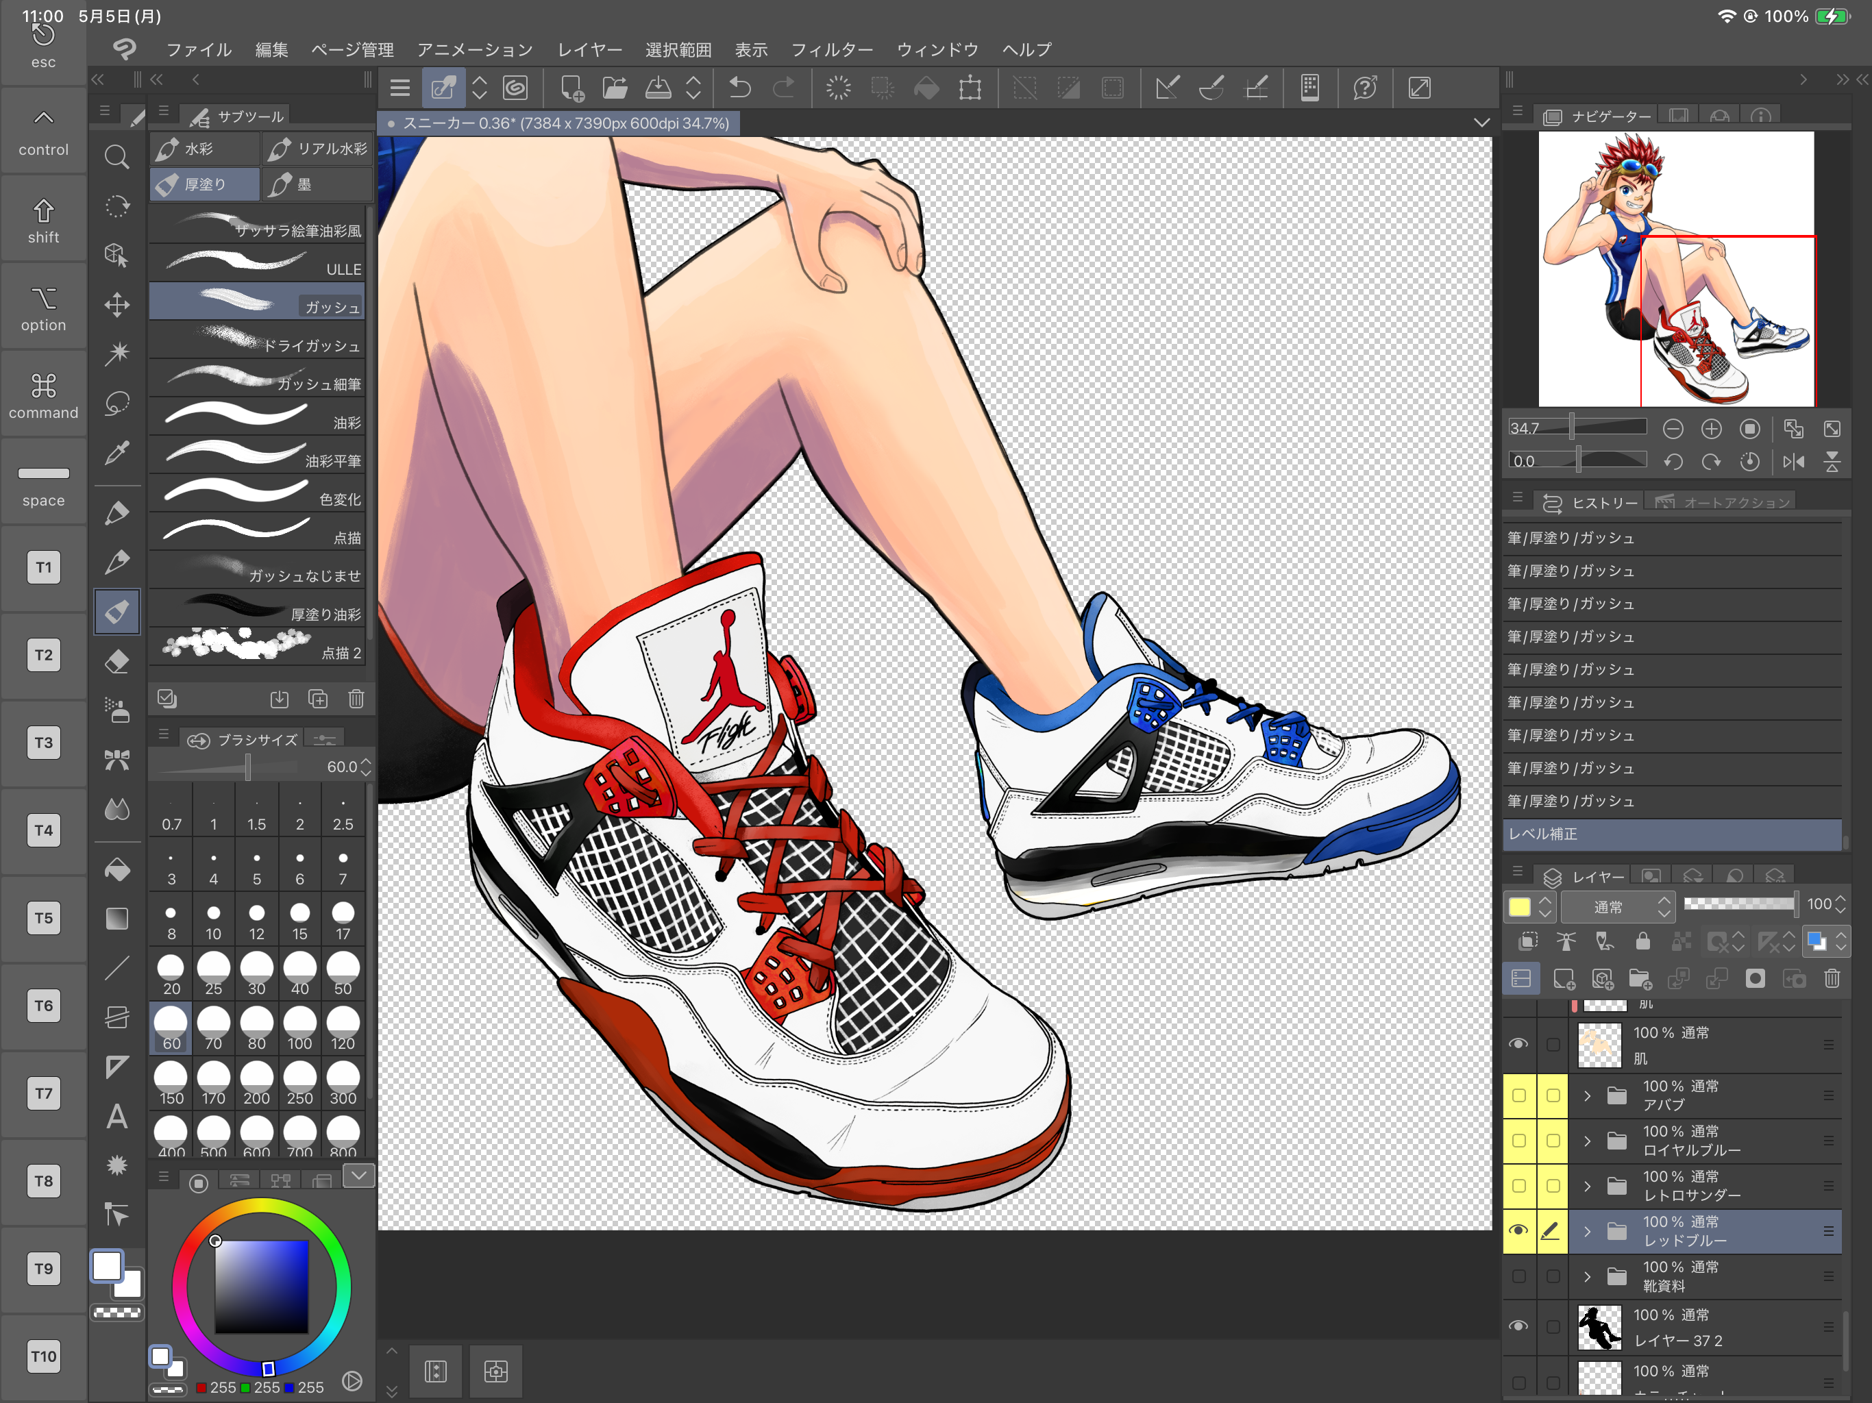1872x1403 pixels.
Task: Click the layer opacity slider
Action: tap(1740, 904)
